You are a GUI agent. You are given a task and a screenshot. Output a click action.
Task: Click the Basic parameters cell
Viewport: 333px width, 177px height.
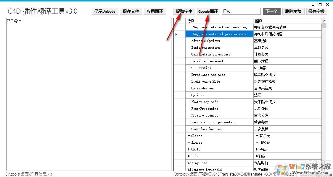pyautogui.click(x=219, y=47)
